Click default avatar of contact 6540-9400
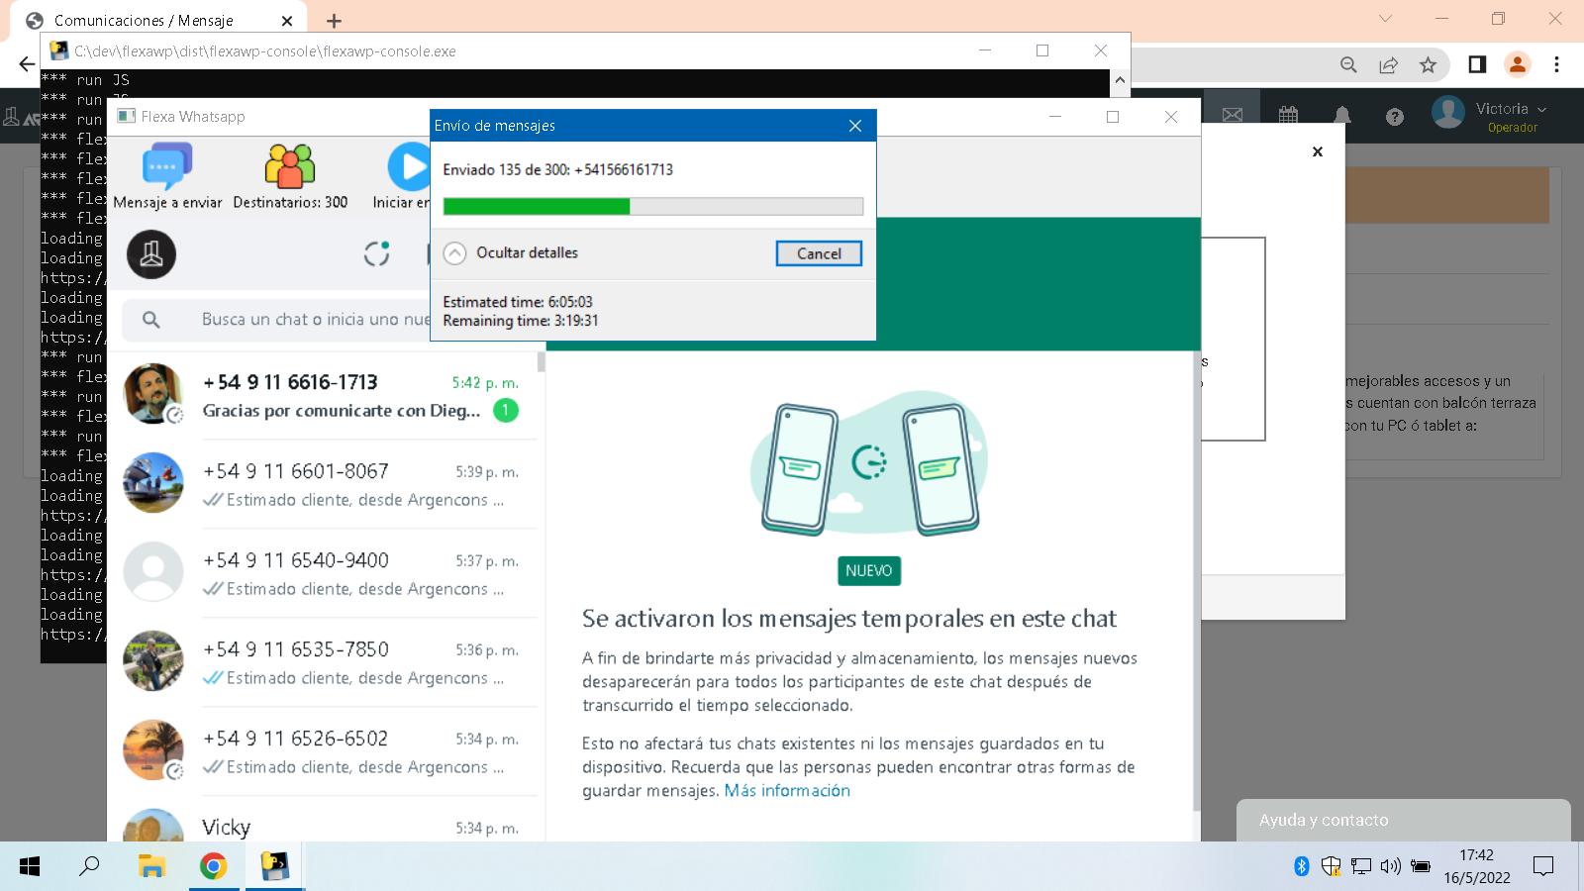1584x891 pixels. [x=152, y=571]
